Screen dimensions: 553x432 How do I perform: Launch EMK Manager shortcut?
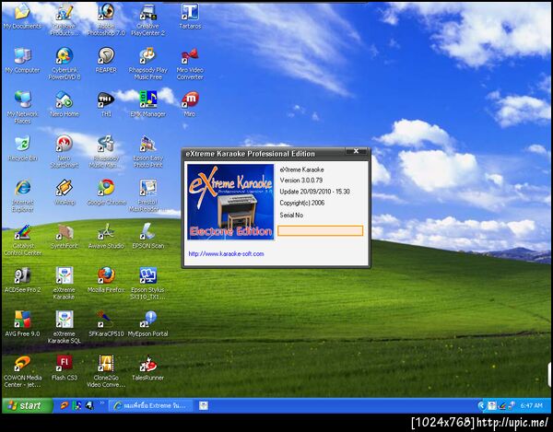pyautogui.click(x=147, y=105)
